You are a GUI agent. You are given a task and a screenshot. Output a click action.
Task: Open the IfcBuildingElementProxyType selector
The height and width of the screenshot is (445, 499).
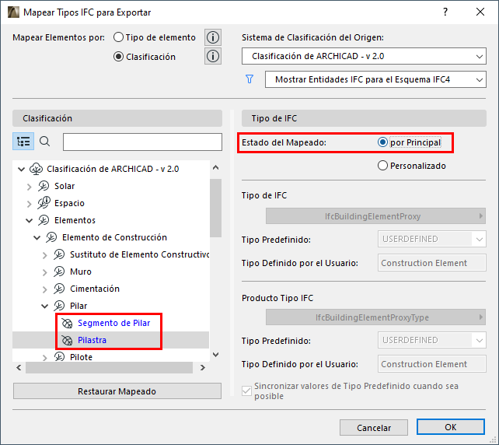coord(375,317)
